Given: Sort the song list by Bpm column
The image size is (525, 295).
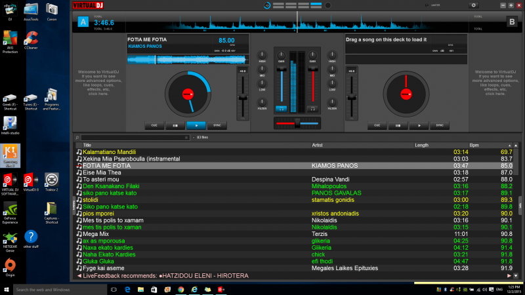Looking at the screenshot, I should pos(474,145).
